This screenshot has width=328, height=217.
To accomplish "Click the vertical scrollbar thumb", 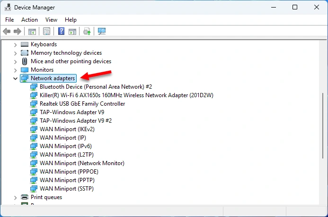I will point(323,125).
